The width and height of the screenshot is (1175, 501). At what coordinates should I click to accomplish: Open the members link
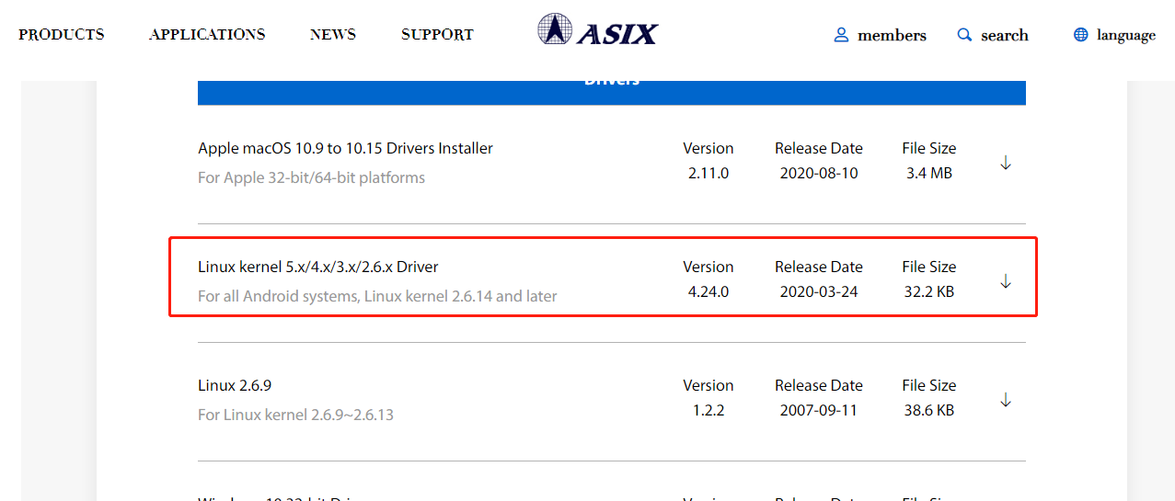pyautogui.click(x=892, y=36)
